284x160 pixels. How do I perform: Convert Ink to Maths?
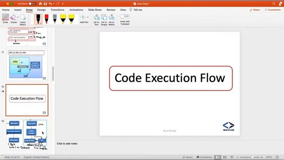(x=111, y=20)
